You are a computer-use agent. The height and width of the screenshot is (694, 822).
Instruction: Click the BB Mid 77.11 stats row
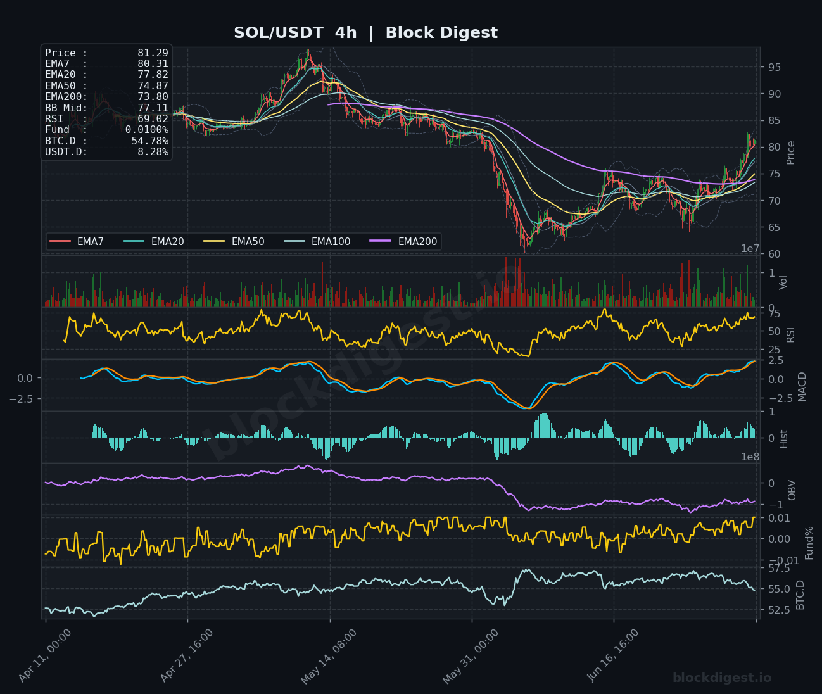coord(106,108)
